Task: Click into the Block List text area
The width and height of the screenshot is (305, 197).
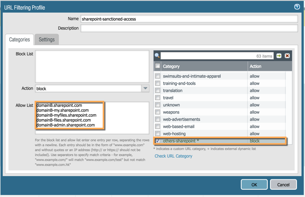Action: click(92, 67)
